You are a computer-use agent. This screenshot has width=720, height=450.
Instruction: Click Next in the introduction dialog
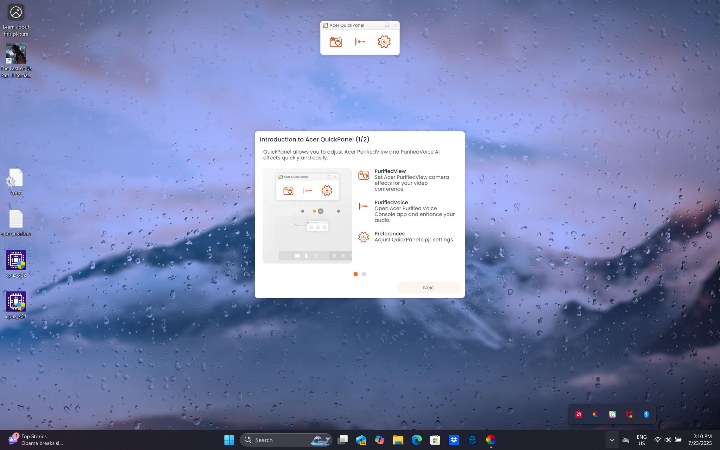pos(428,287)
